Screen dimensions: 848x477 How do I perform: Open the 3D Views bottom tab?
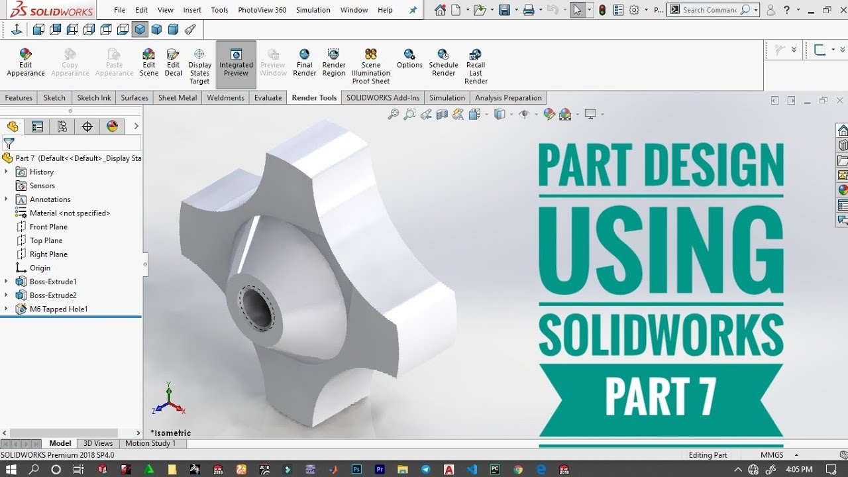98,443
